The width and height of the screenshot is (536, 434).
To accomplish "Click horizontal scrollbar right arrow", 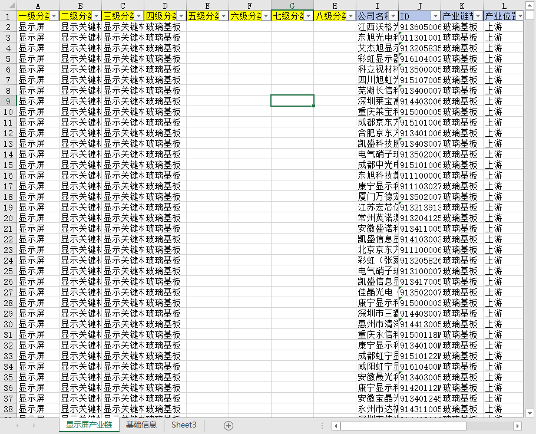I will 517,426.
